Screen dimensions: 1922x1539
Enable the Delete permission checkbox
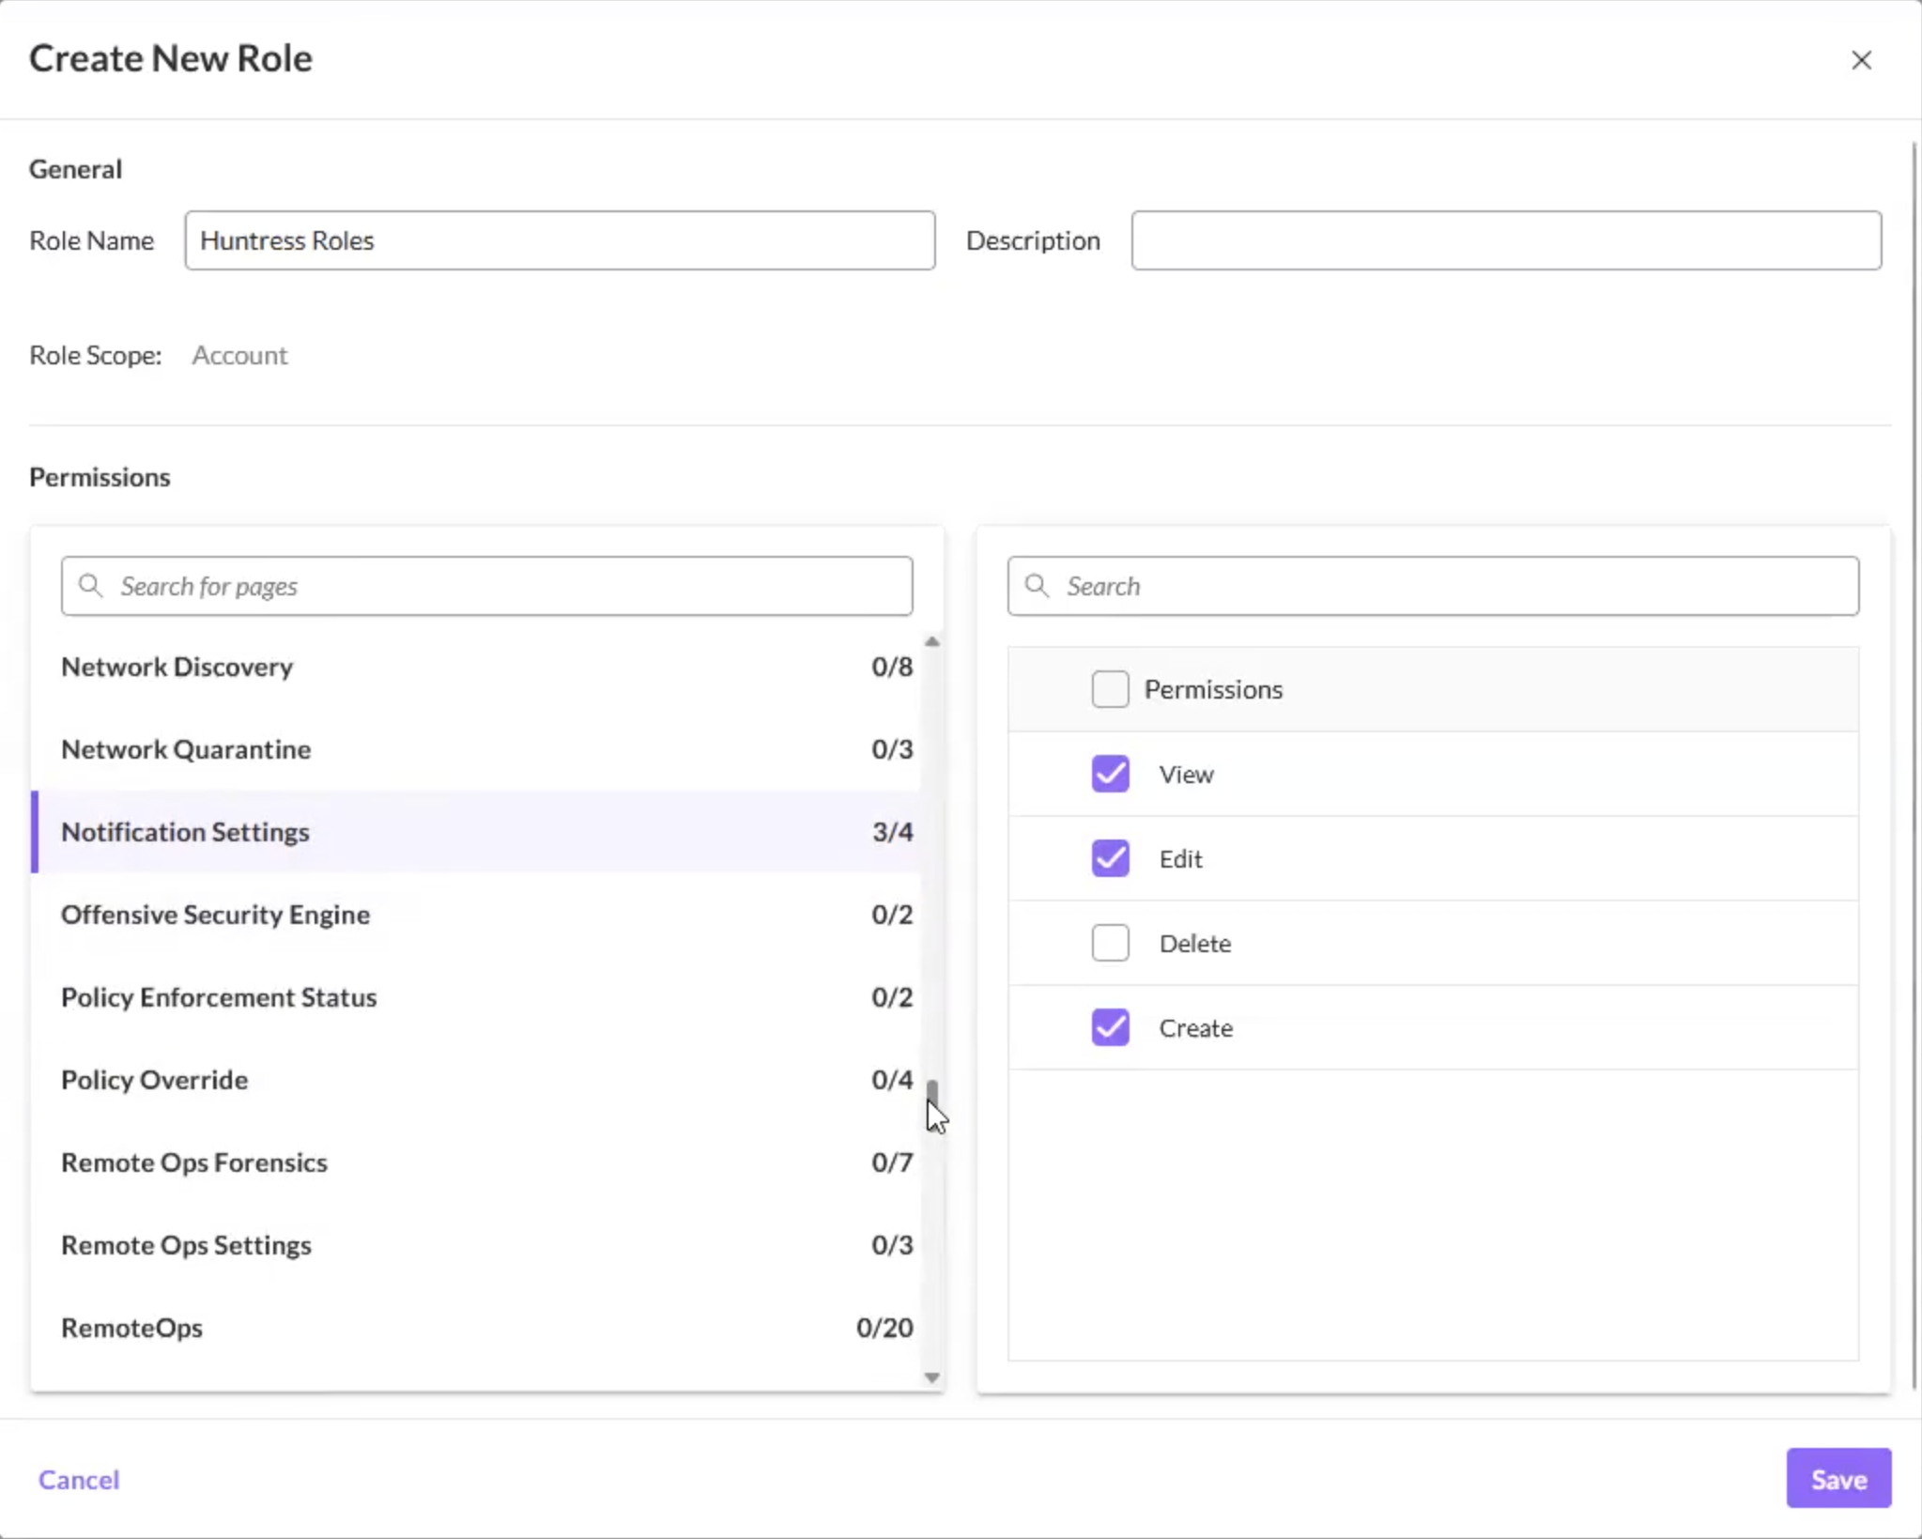pyautogui.click(x=1110, y=943)
